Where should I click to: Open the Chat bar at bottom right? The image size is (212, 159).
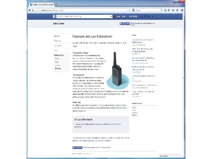pyautogui.click(x=170, y=156)
